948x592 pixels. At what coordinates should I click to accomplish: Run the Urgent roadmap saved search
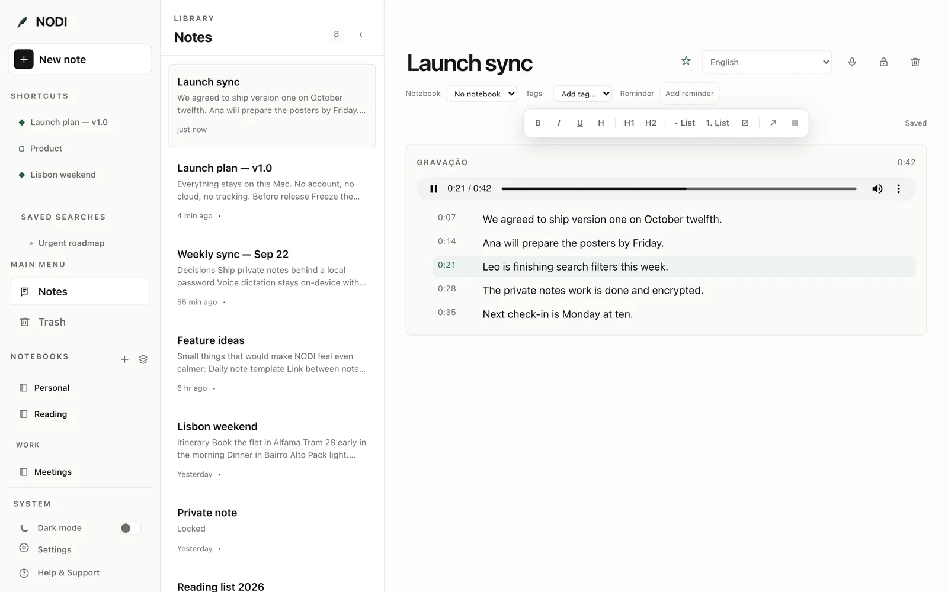(71, 243)
